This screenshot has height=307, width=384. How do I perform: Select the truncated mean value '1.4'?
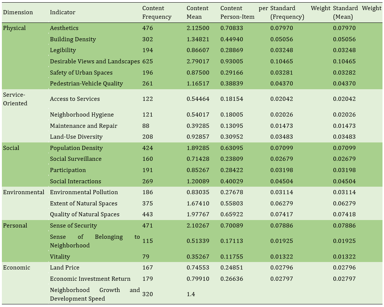click(191, 294)
